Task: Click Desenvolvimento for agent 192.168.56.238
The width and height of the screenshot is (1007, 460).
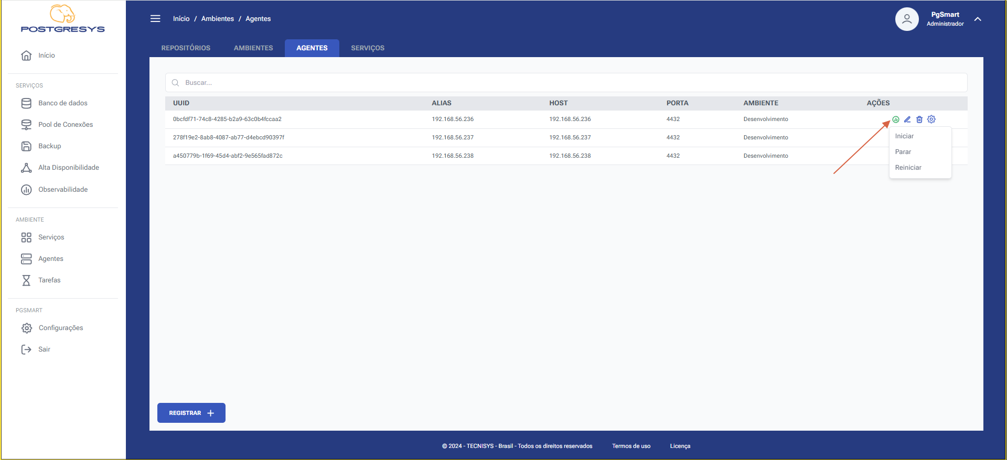Action: coord(766,156)
